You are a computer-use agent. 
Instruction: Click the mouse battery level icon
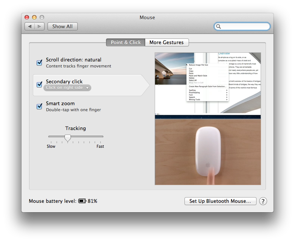click(x=82, y=201)
